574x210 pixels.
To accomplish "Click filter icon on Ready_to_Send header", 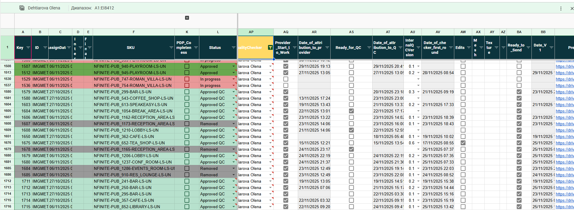I will (528, 48).
